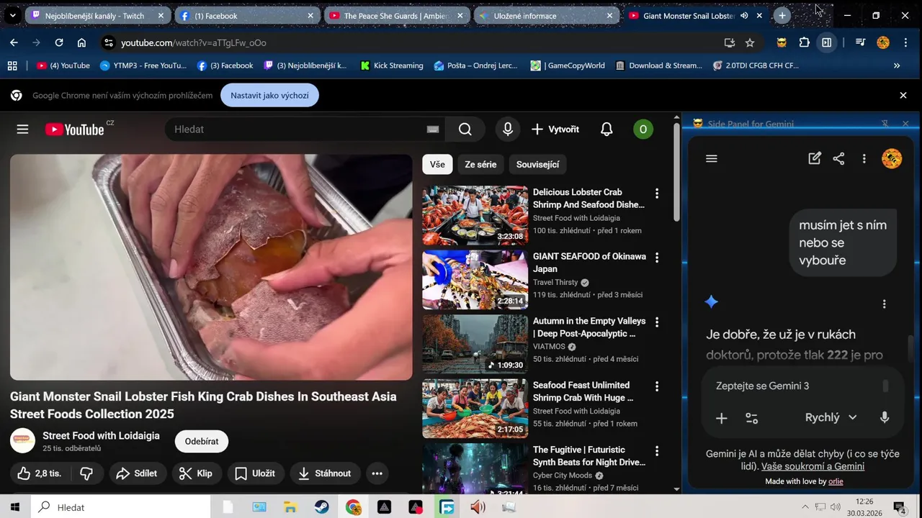
Task: Bookmark this page with star icon
Action: point(750,42)
